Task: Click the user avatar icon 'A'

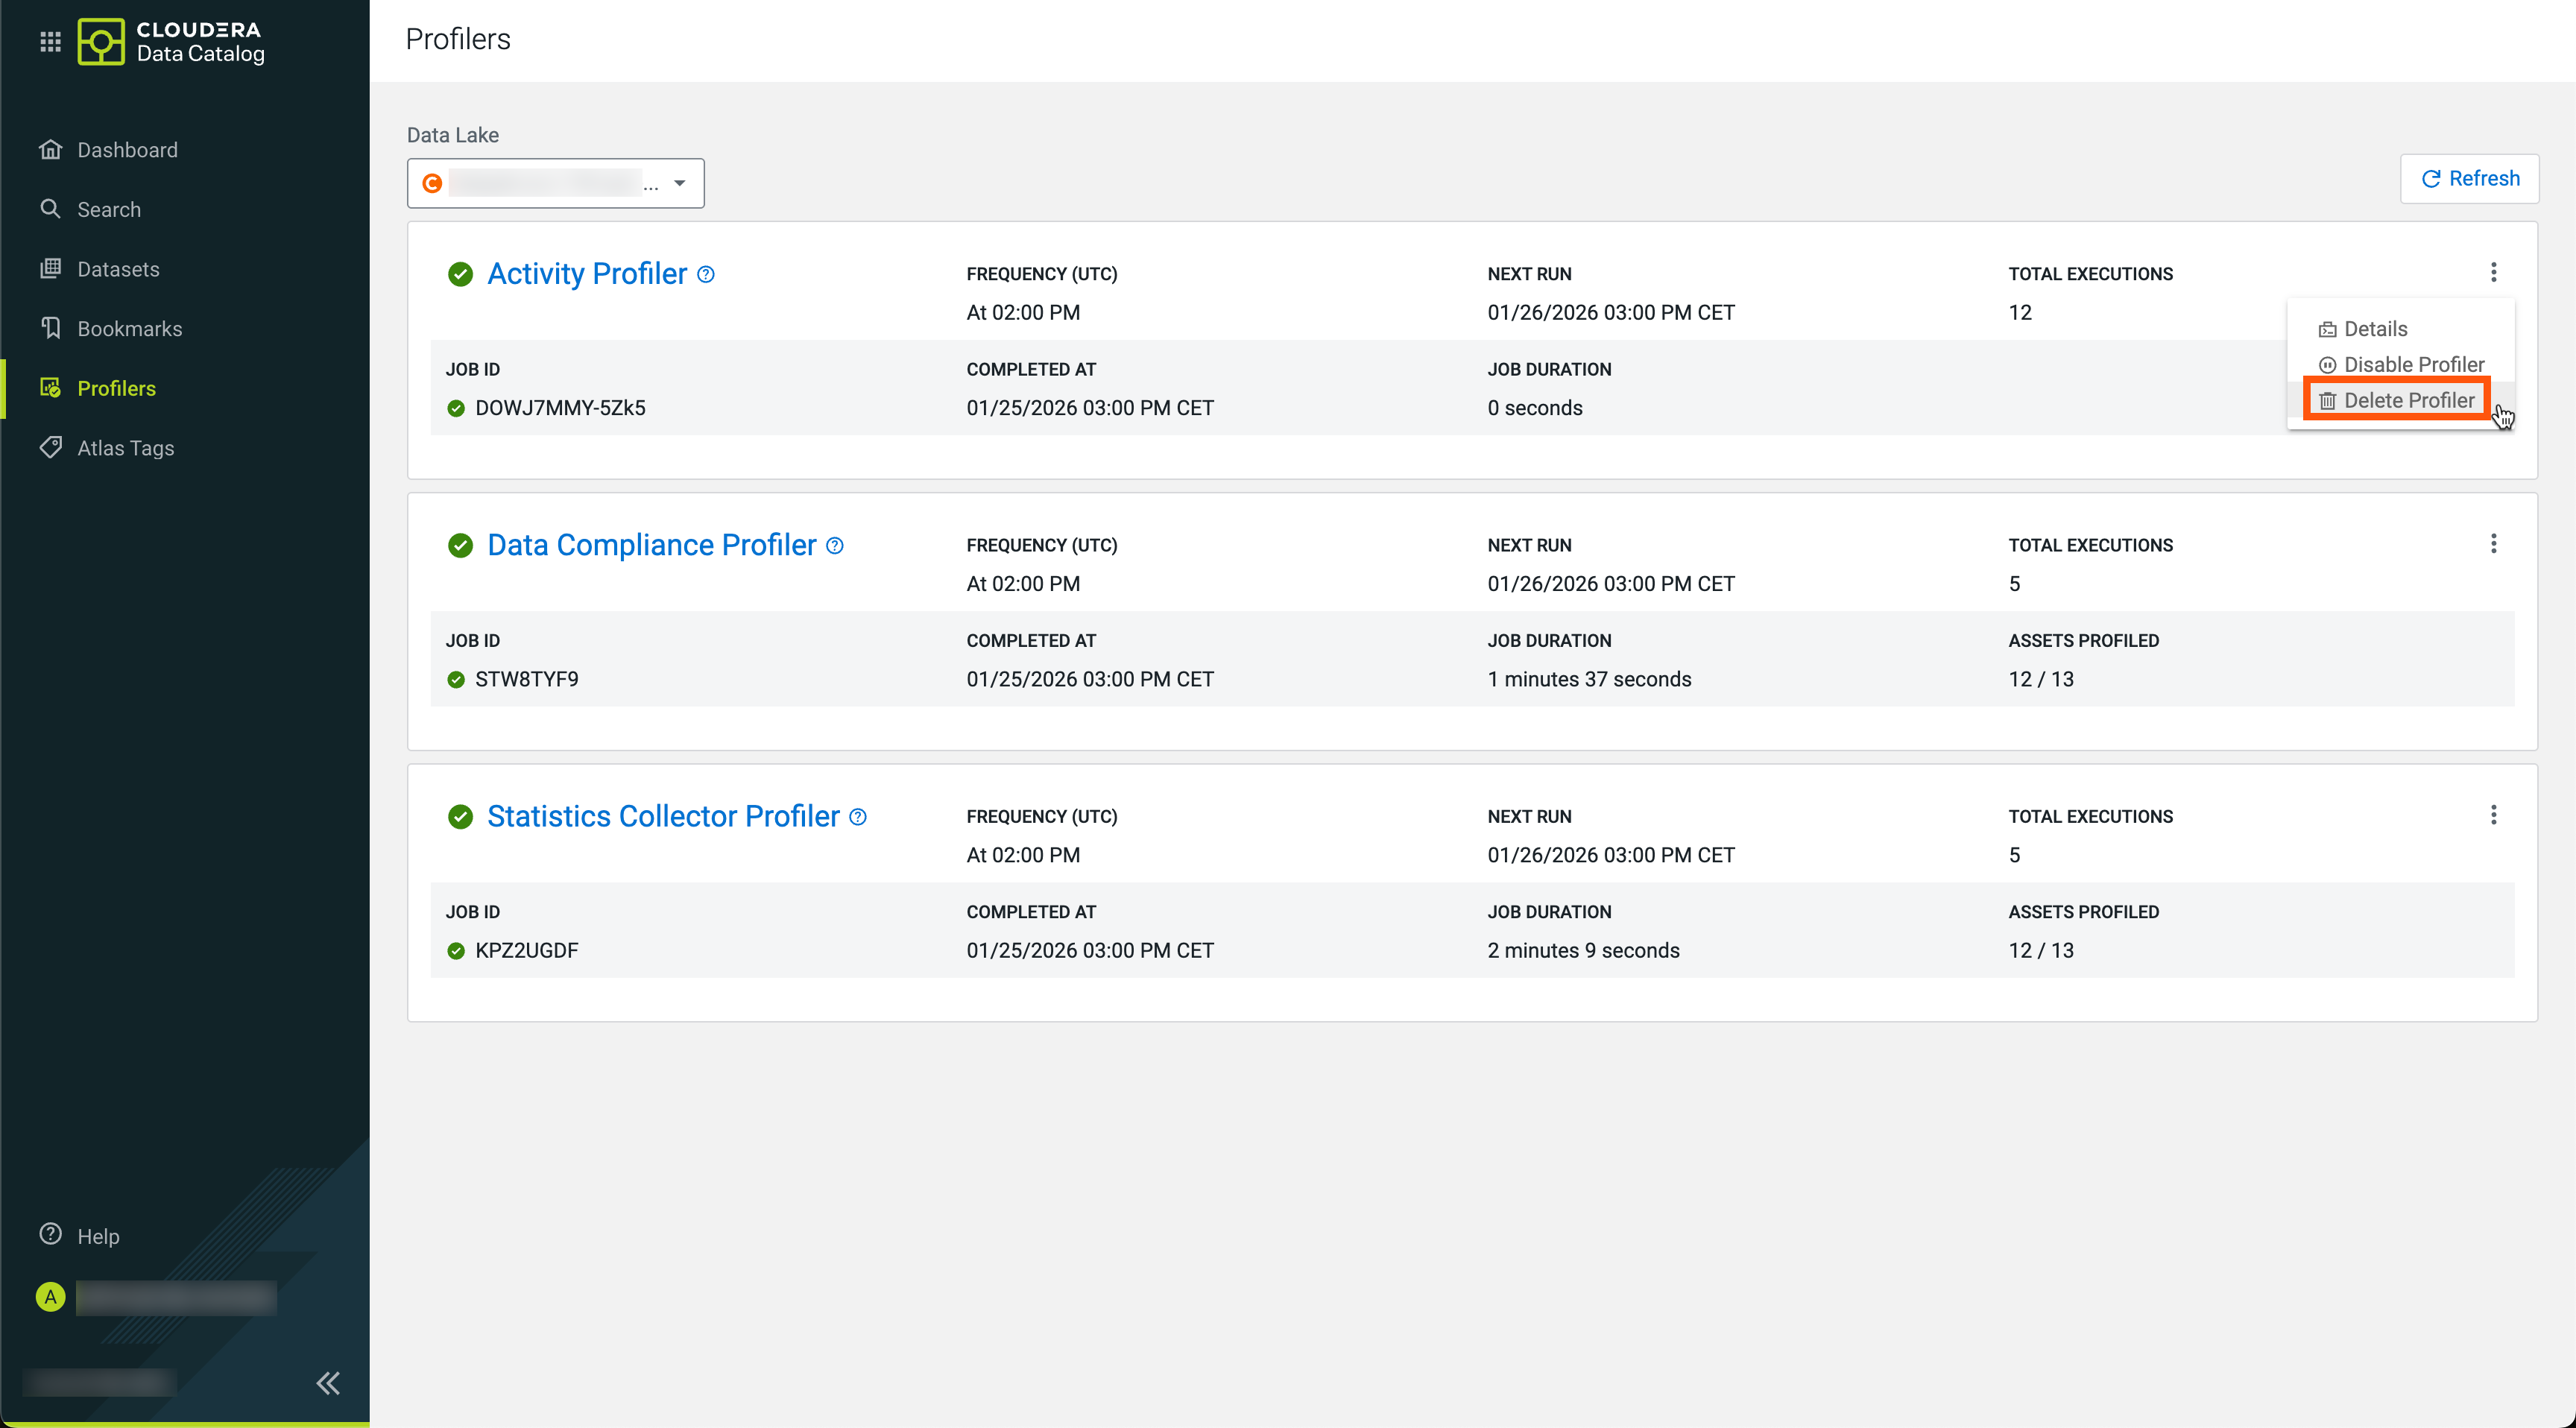Action: click(x=50, y=1297)
